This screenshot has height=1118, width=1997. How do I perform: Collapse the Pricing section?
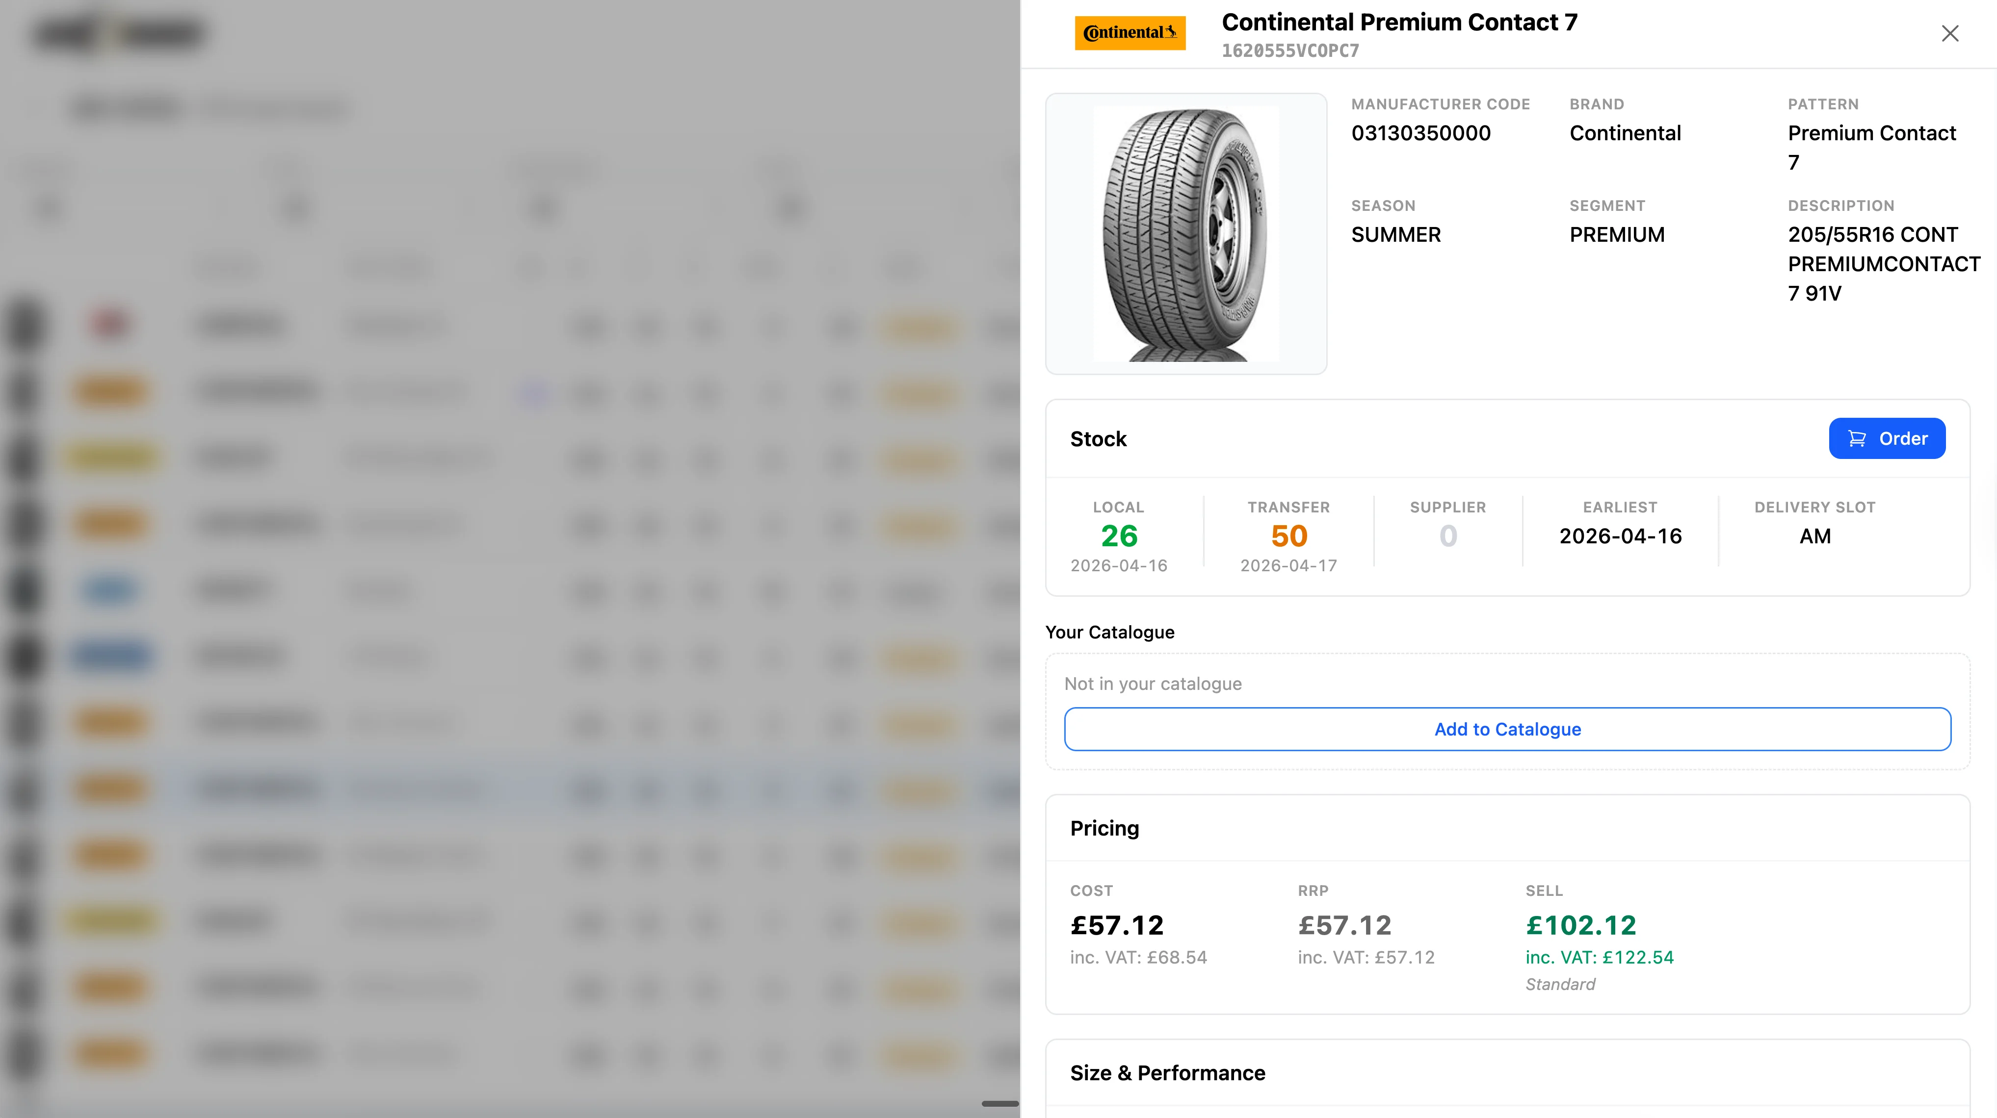[x=1104, y=827]
